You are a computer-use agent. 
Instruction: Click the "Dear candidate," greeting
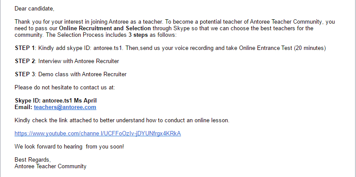pyautogui.click(x=35, y=8)
